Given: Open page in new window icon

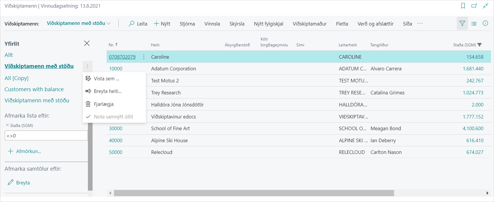Looking at the screenshot, I should pos(474,6).
